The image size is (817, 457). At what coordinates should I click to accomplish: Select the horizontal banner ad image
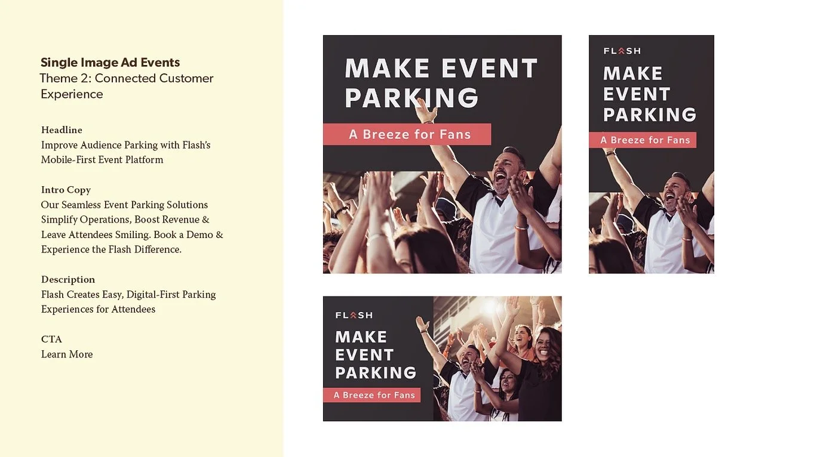[x=442, y=359]
